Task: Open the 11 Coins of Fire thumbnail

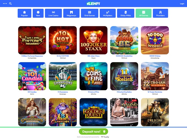Action: pos(94,76)
